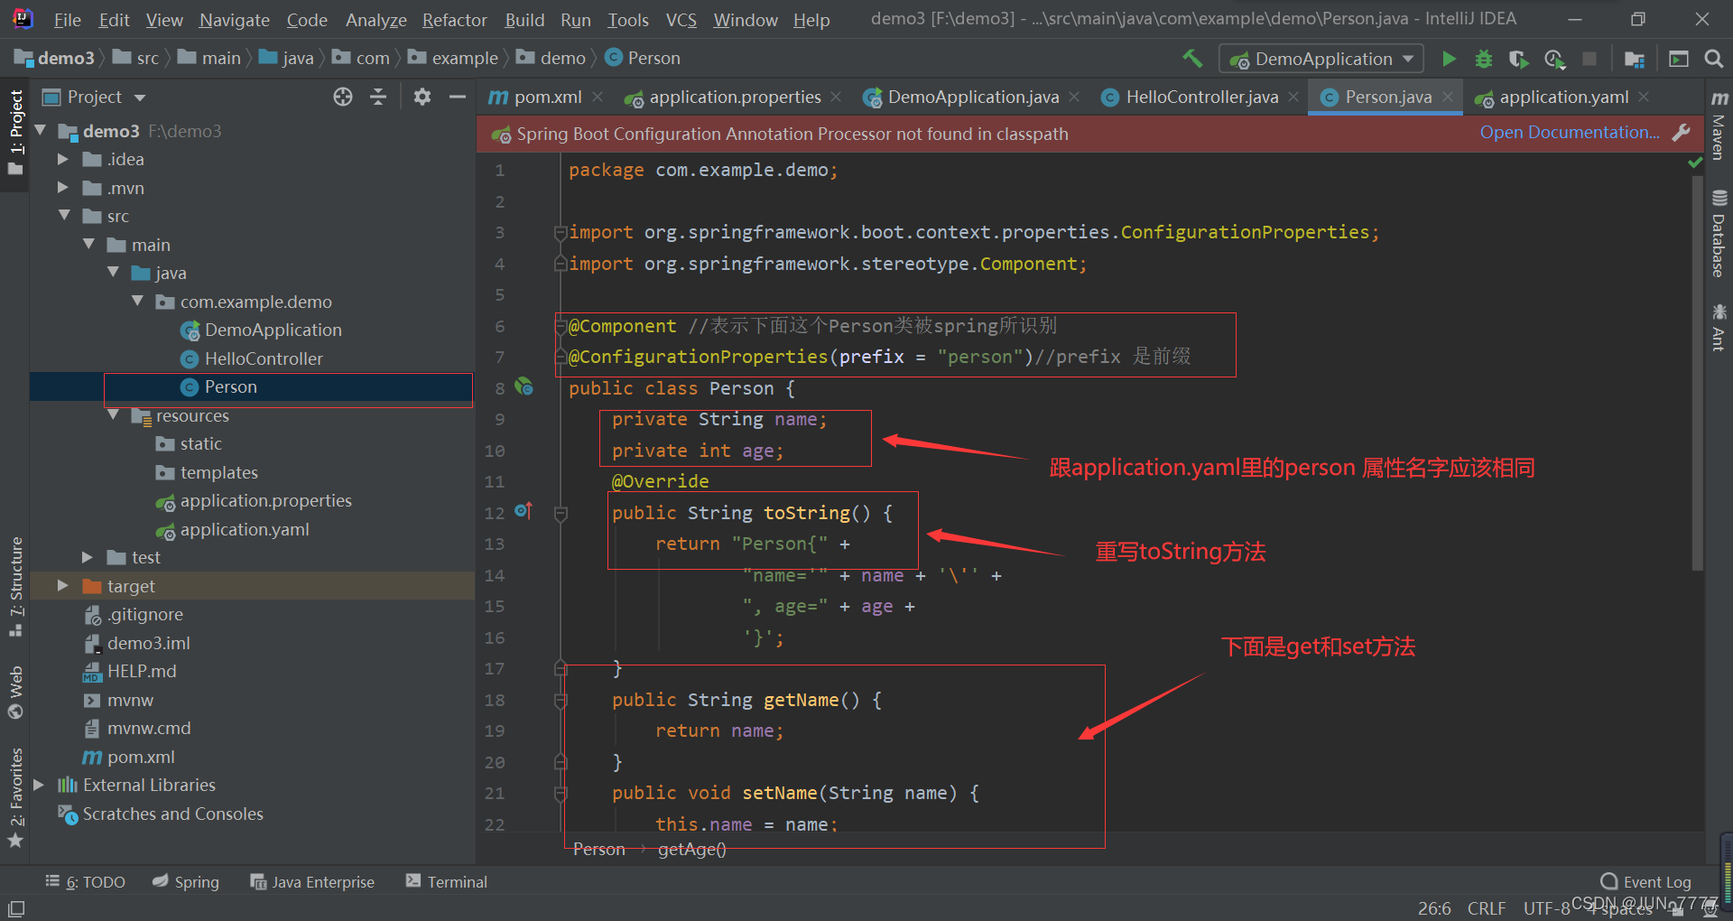Open the Structure tool window

[x=15, y=586]
